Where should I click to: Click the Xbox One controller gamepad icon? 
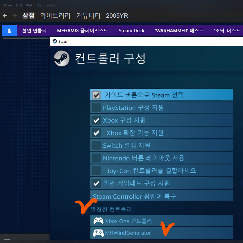point(99,221)
